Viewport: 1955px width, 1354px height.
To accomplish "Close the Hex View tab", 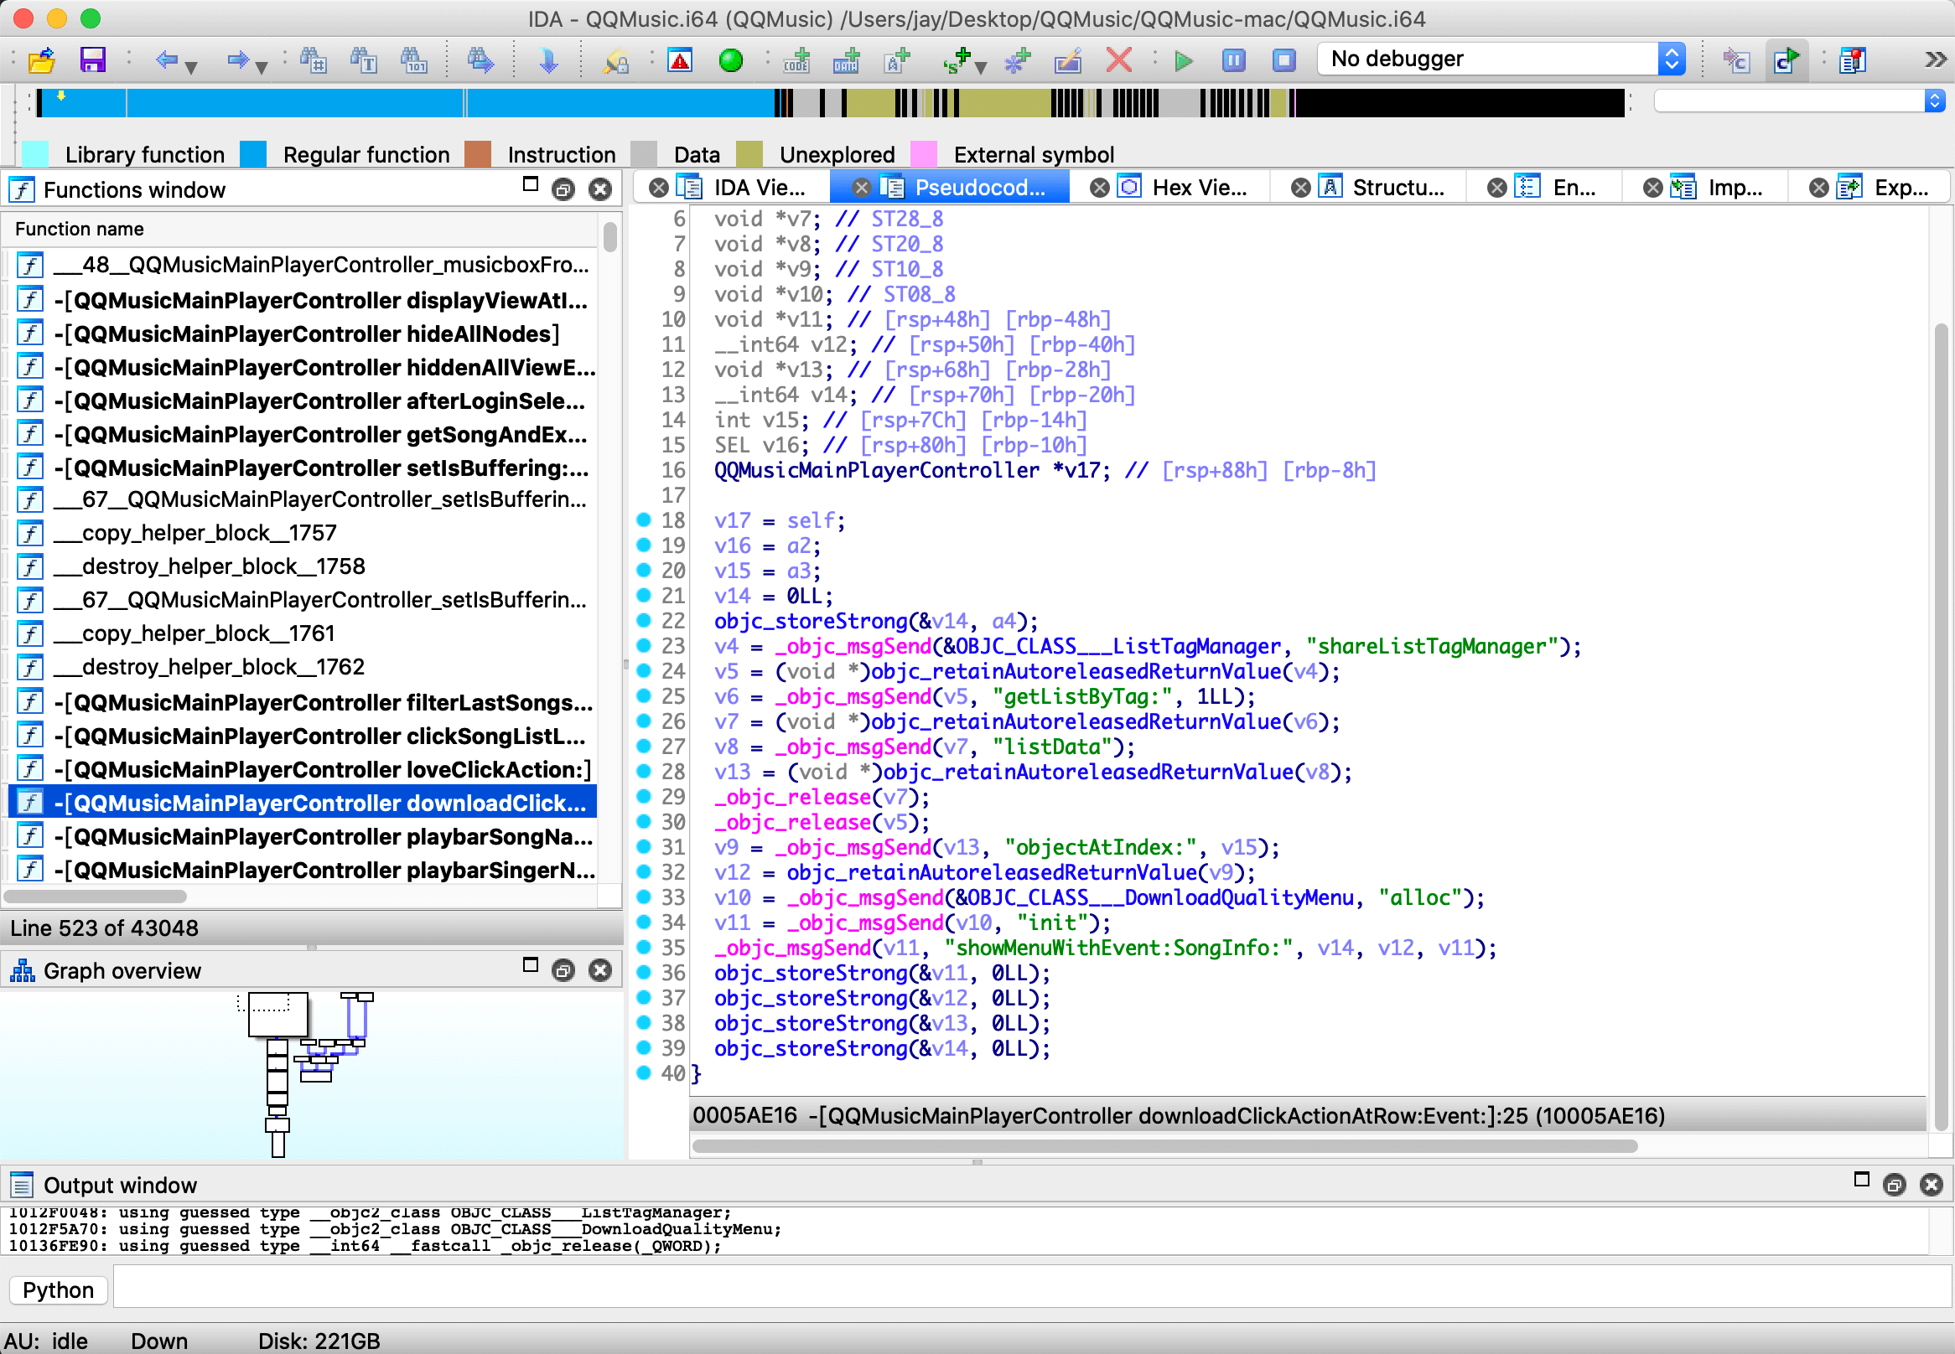I will [x=1099, y=188].
